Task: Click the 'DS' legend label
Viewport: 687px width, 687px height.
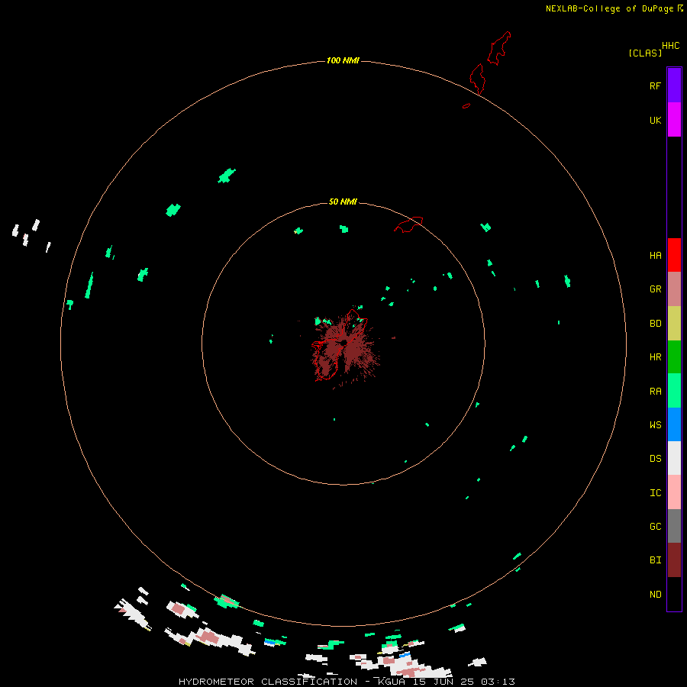Action: coord(656,458)
